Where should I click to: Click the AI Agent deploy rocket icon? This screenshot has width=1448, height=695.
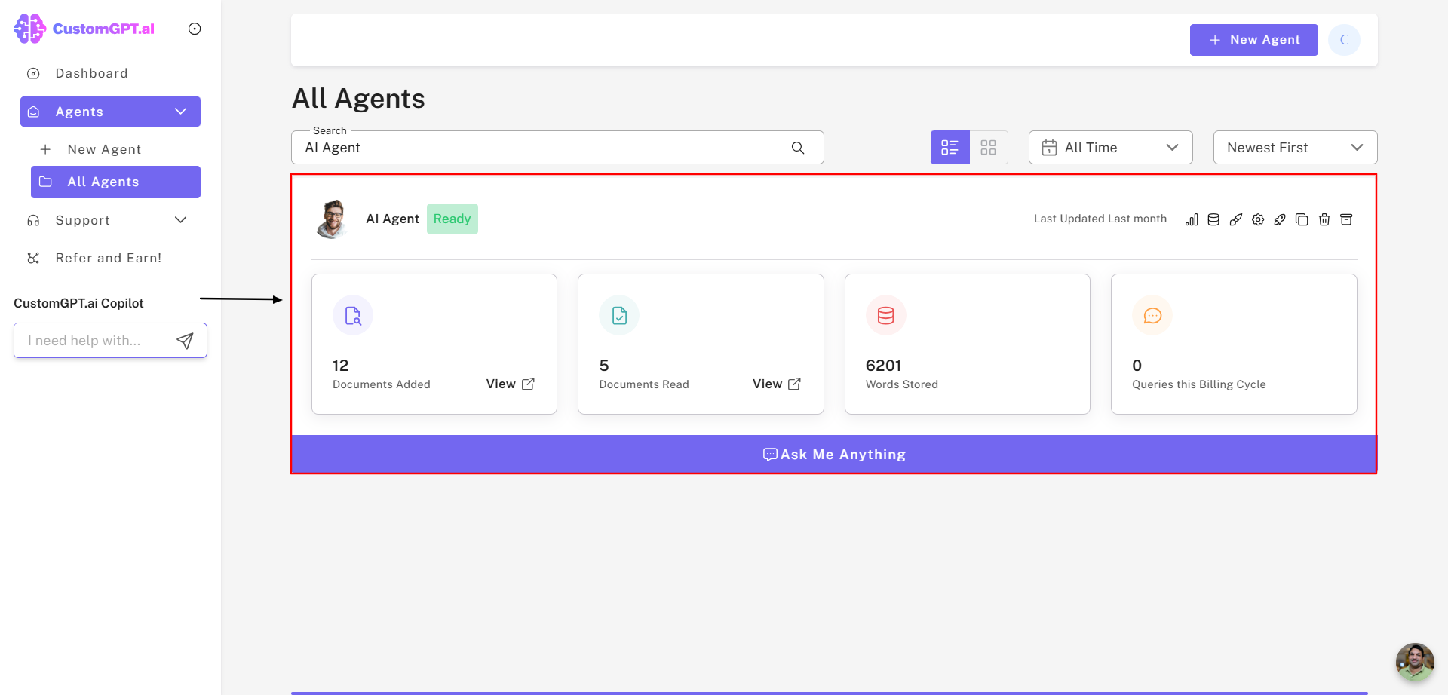(1280, 219)
